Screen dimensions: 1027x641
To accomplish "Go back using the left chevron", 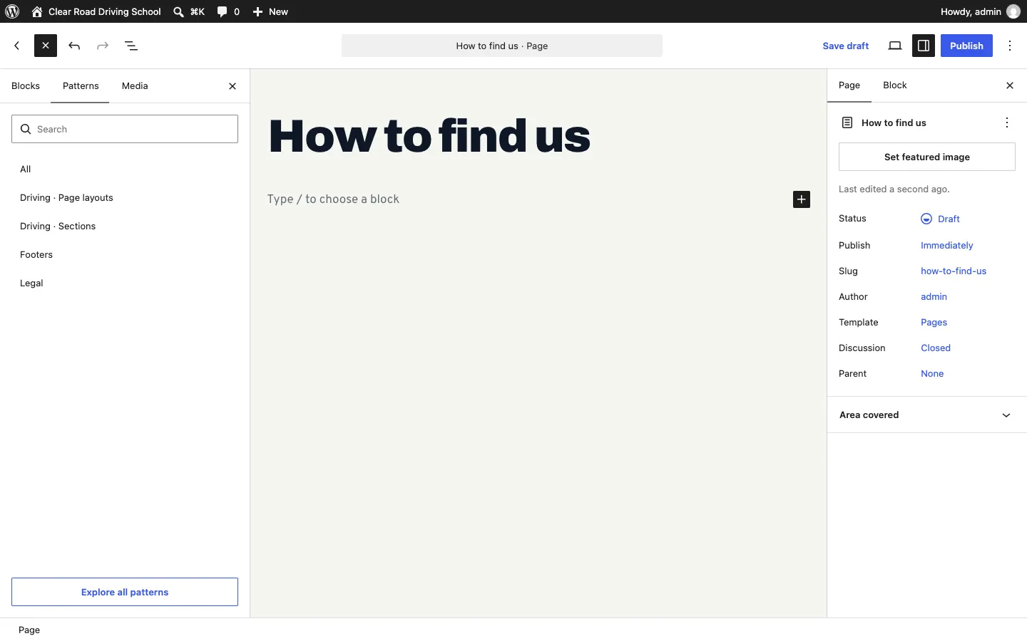I will tap(17, 46).
